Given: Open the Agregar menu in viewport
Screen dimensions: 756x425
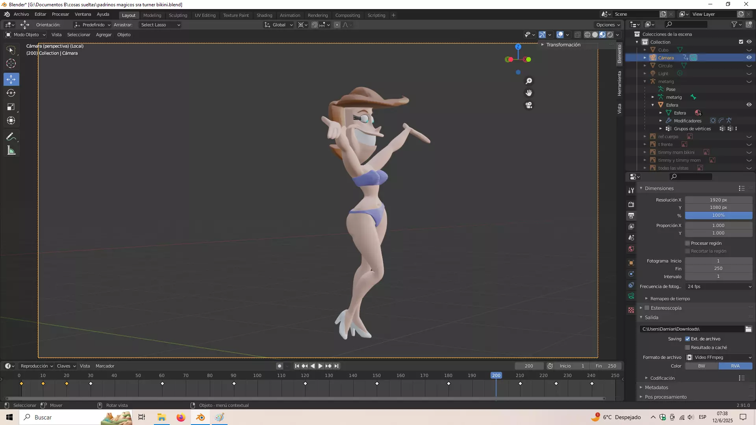Looking at the screenshot, I should pyautogui.click(x=104, y=35).
